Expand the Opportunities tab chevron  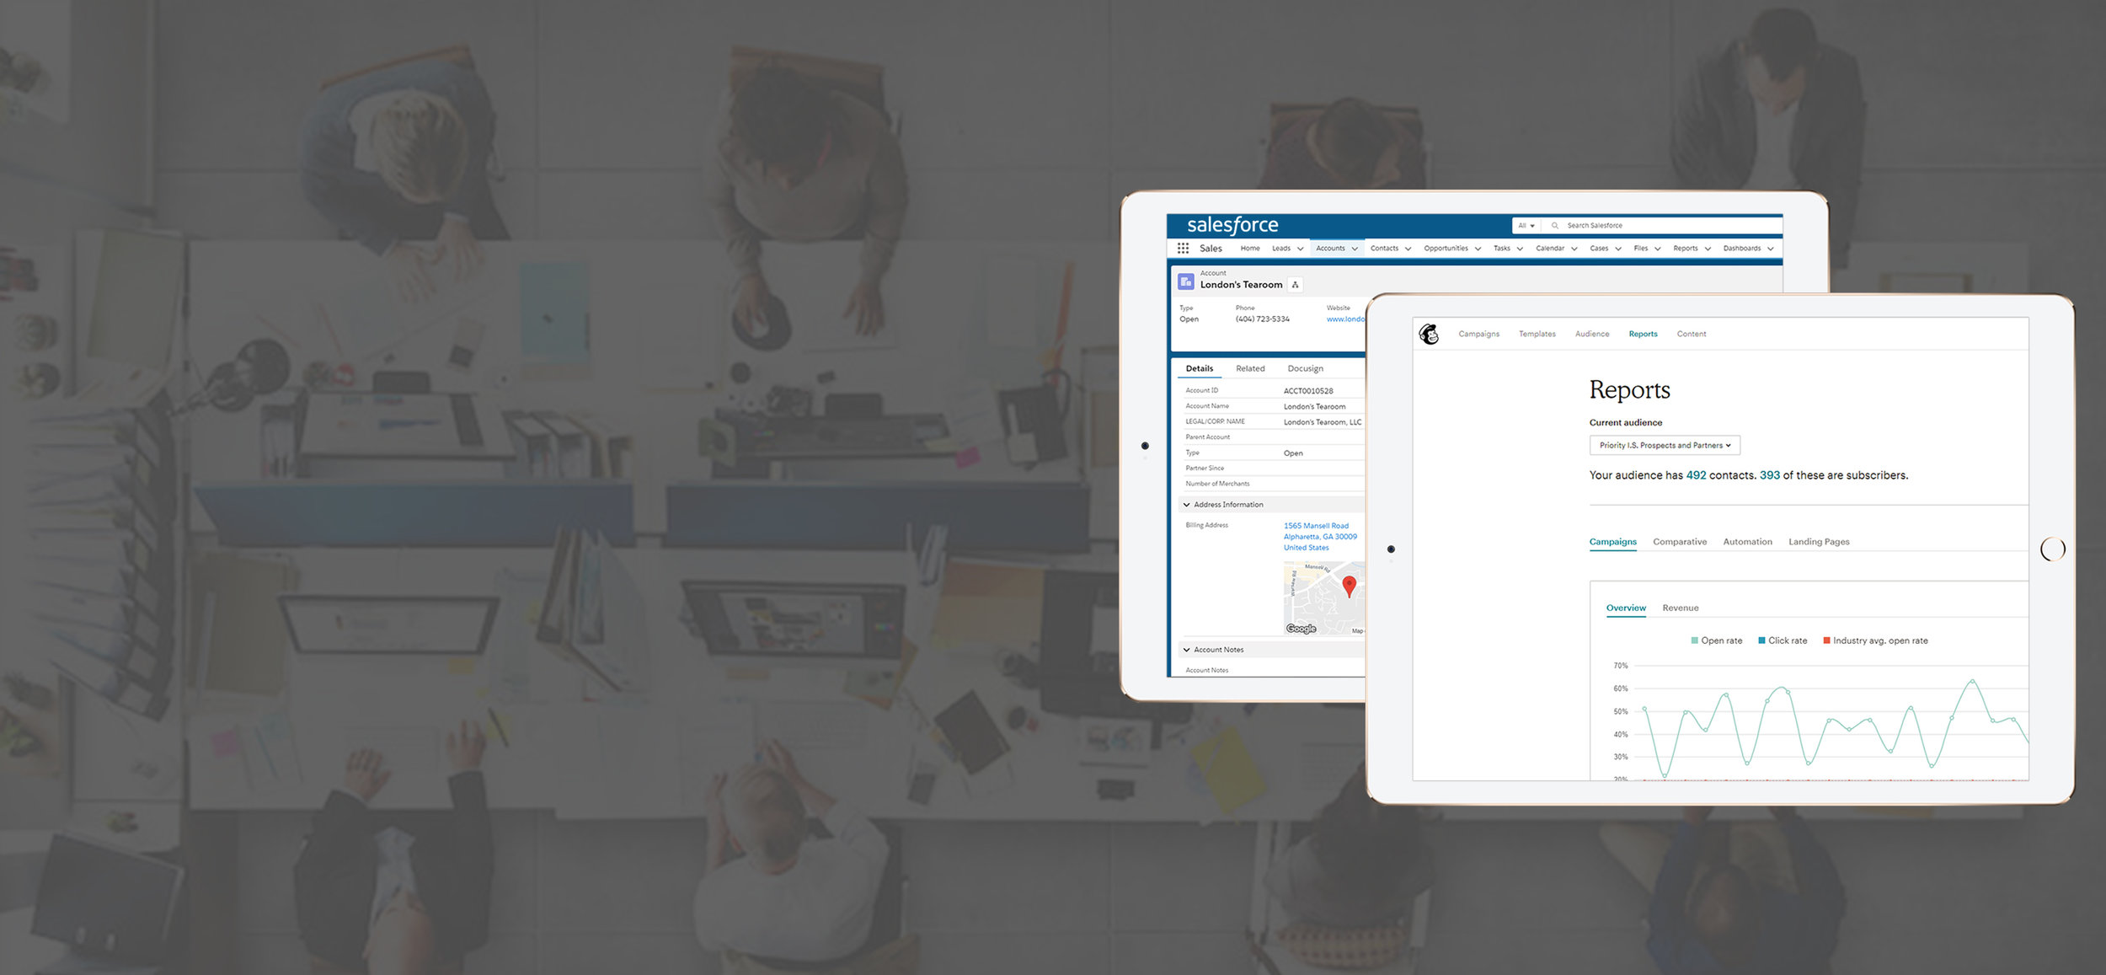pos(1478,249)
